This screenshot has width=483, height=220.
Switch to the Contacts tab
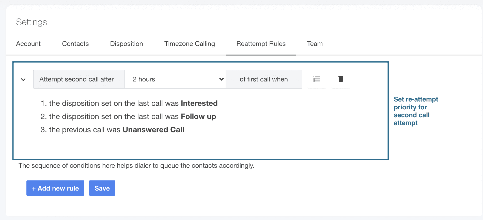coord(75,44)
